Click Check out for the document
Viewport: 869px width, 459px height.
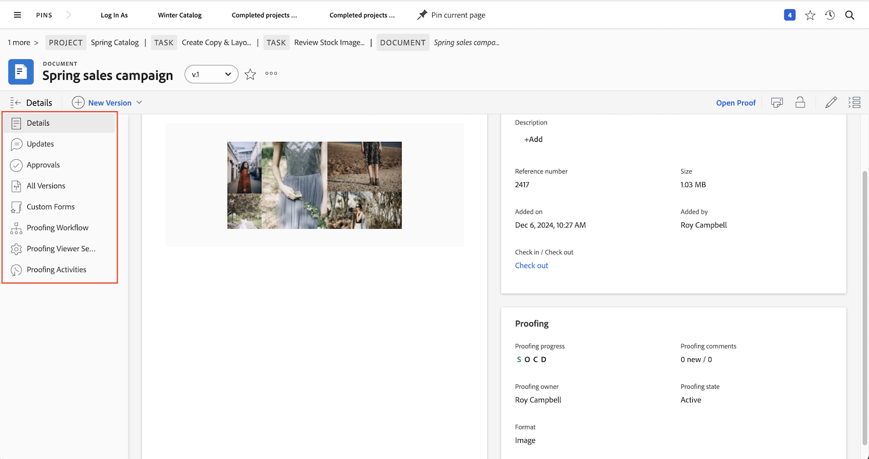[x=531, y=265]
